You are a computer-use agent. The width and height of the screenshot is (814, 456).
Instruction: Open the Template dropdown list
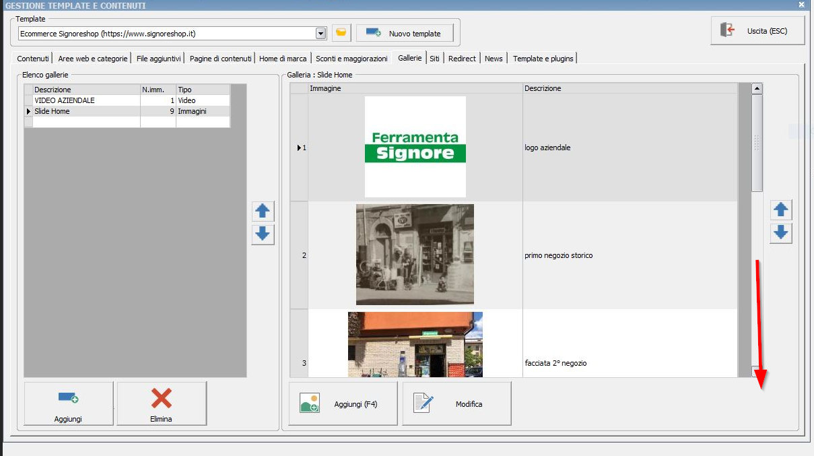pos(320,33)
